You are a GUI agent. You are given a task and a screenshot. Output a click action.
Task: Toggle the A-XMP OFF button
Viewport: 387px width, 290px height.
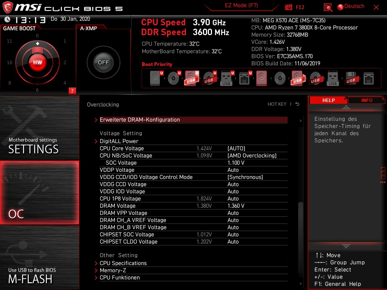(x=104, y=62)
